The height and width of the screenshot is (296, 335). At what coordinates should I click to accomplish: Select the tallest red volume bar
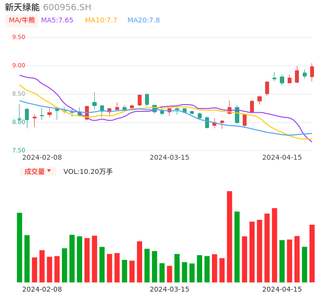point(230,236)
